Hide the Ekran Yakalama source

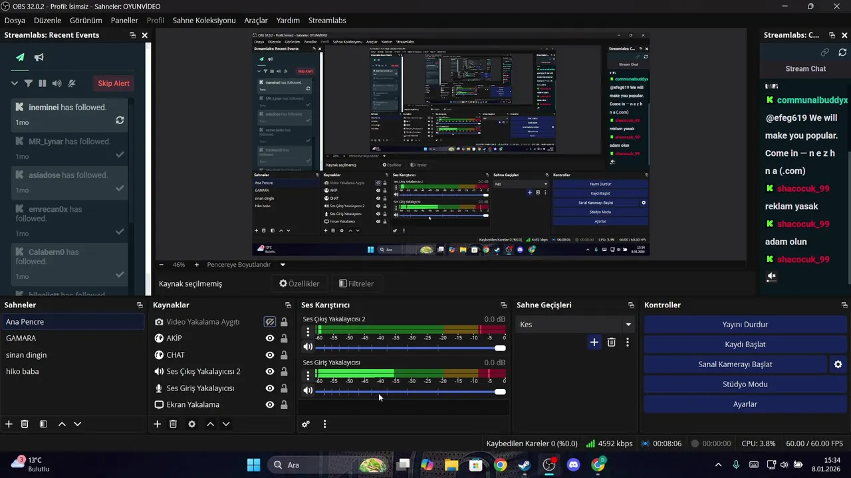pyautogui.click(x=269, y=404)
